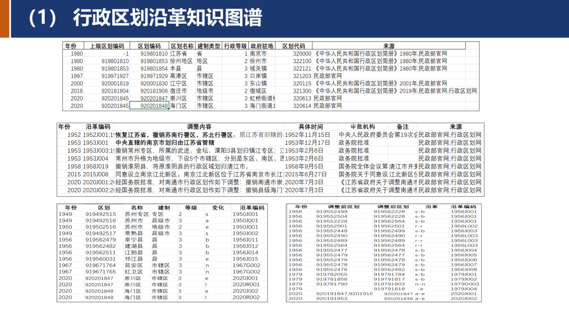Click the 沿革编码 cell 1956J014
Viewport: 569px width, 320px height.
pos(246,253)
